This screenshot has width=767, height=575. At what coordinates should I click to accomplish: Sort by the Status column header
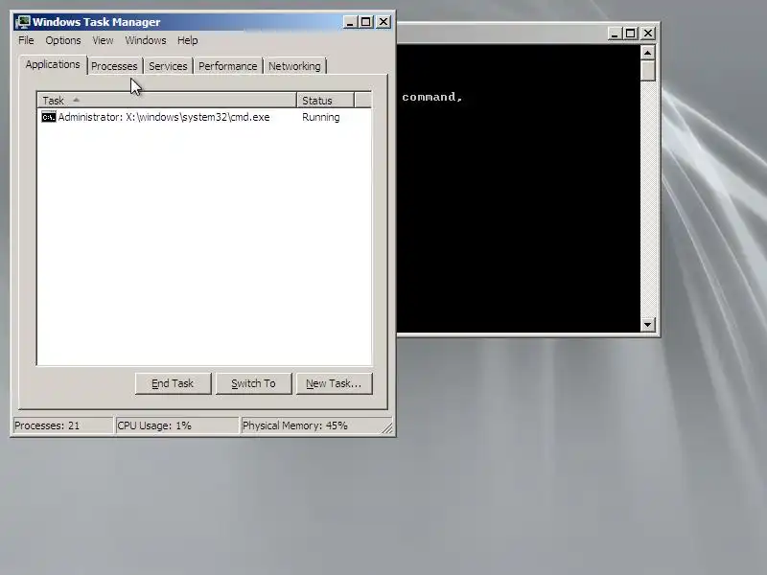(x=325, y=101)
